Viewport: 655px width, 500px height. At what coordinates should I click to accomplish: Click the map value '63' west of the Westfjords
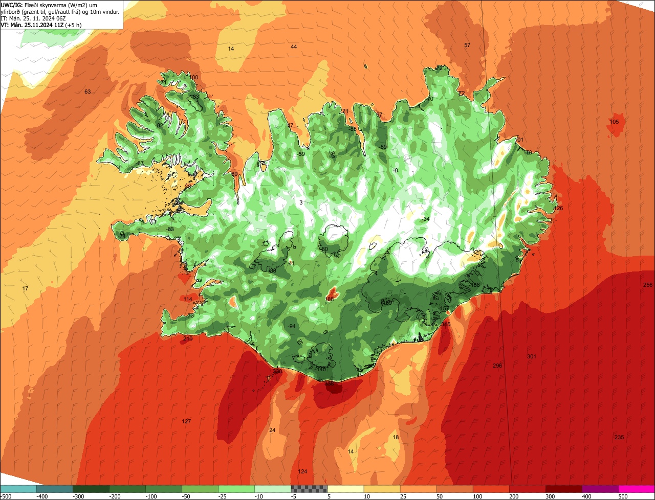(x=88, y=92)
